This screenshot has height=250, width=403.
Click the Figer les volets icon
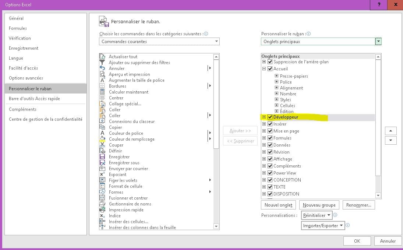(102, 180)
